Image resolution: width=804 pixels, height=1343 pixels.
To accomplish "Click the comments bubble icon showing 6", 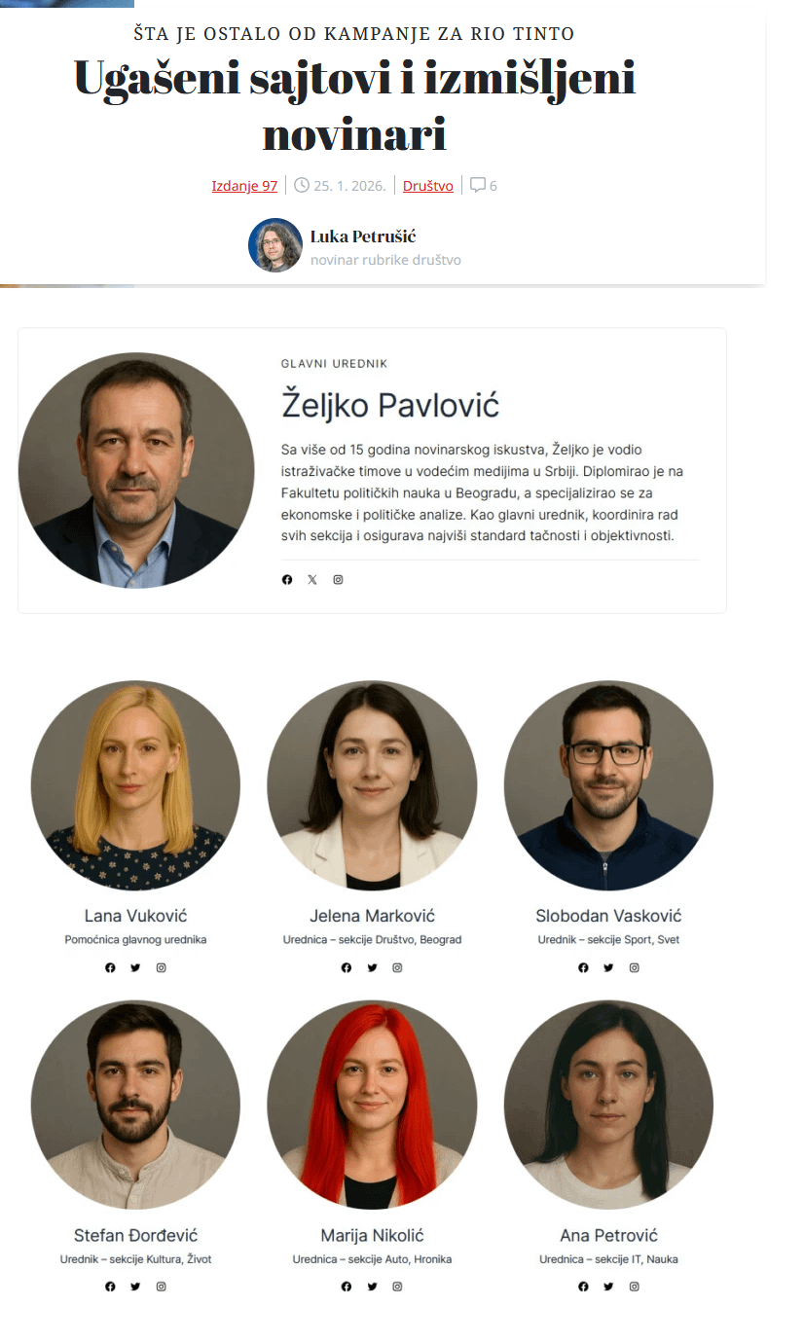I will (x=478, y=185).
